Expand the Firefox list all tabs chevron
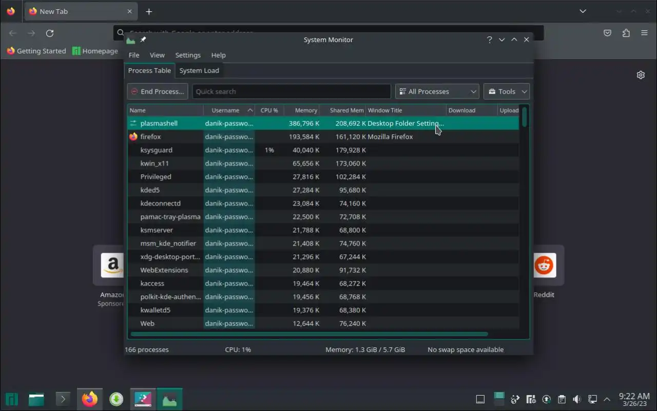The height and width of the screenshot is (411, 657). (x=583, y=11)
